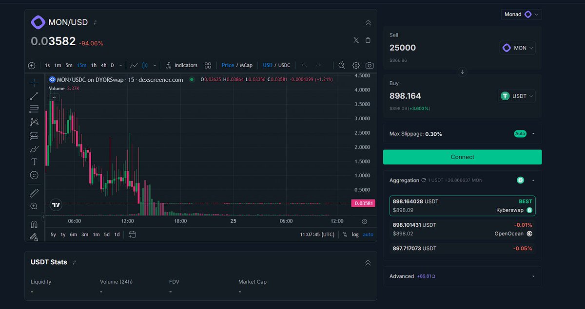
Task: Collapse the USDT Stats panel
Action: (368, 262)
